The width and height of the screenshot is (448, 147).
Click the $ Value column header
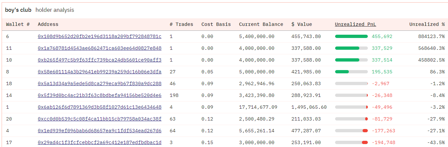[301, 24]
